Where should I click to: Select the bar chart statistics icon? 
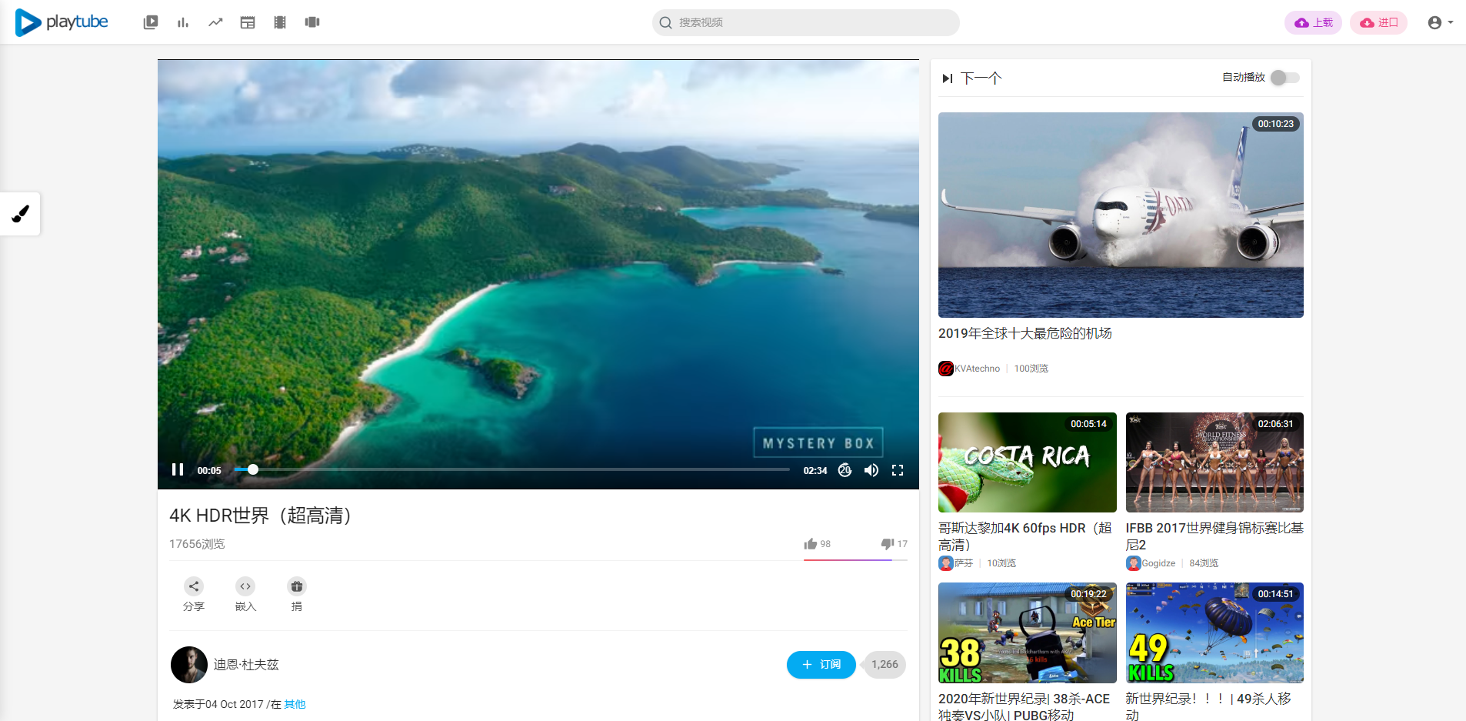(x=183, y=22)
